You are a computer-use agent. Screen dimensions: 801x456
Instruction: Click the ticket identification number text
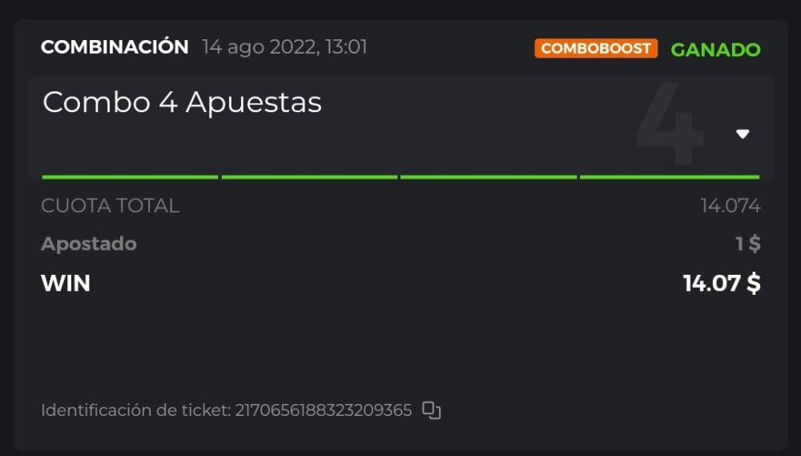pos(323,410)
